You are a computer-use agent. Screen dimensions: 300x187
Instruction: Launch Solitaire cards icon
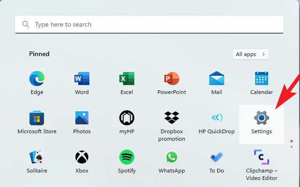click(x=37, y=157)
